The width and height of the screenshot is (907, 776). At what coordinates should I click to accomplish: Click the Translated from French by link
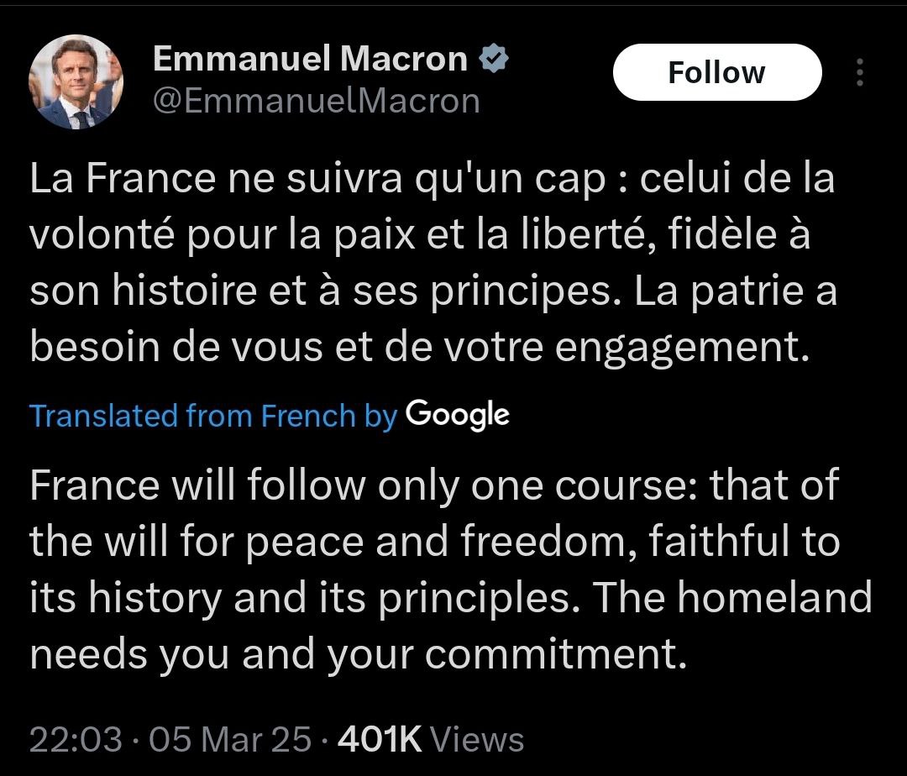[x=212, y=416]
